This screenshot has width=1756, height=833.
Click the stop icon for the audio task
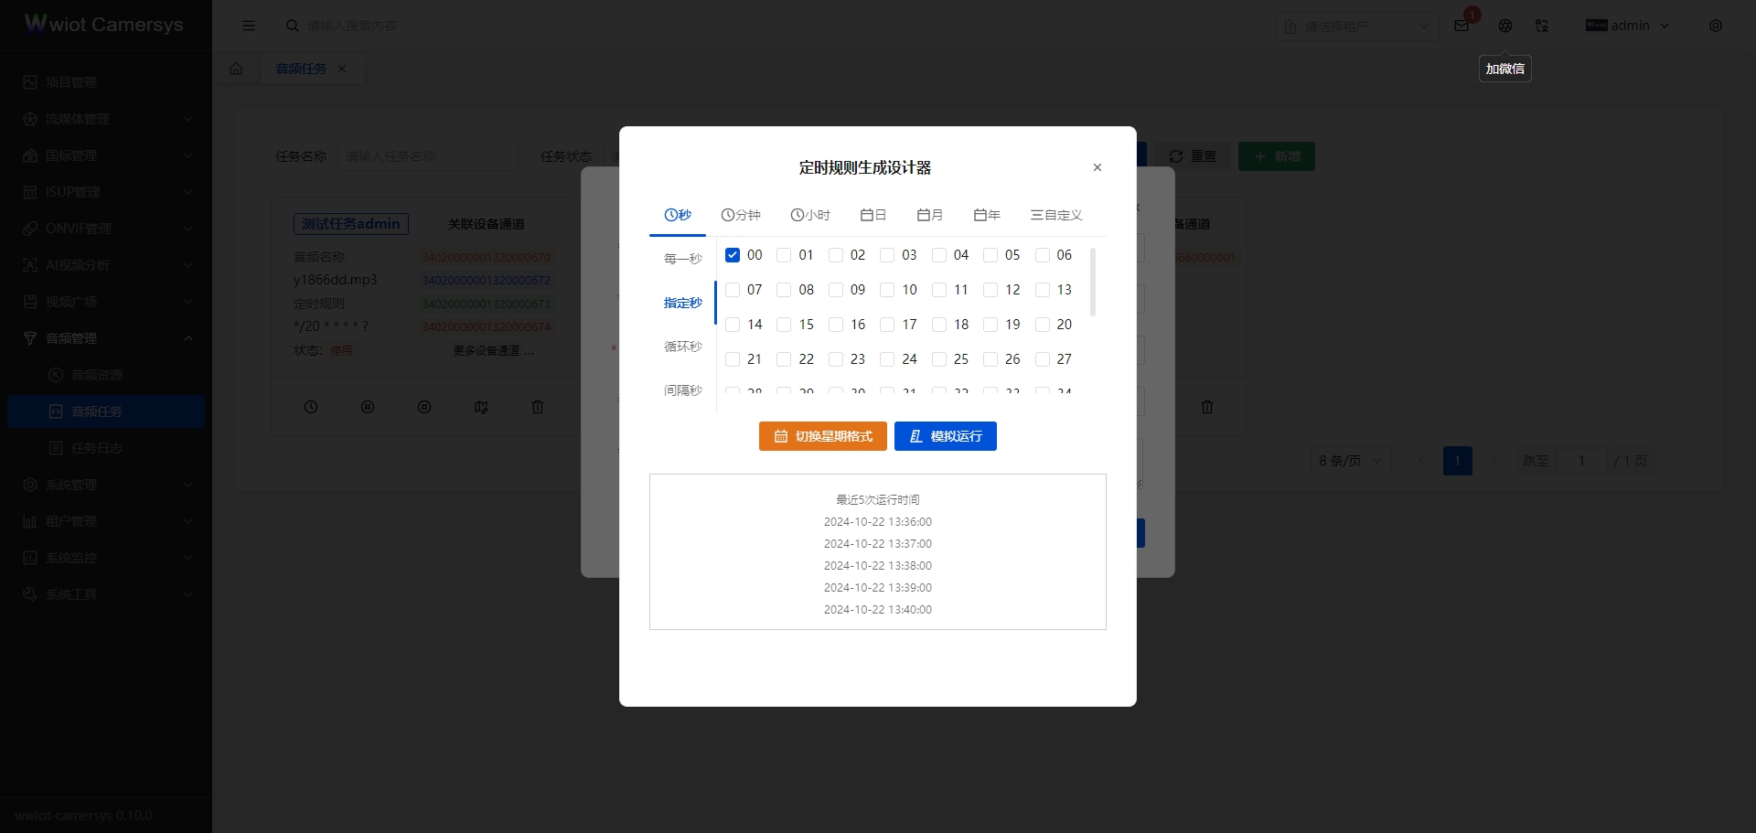424,407
